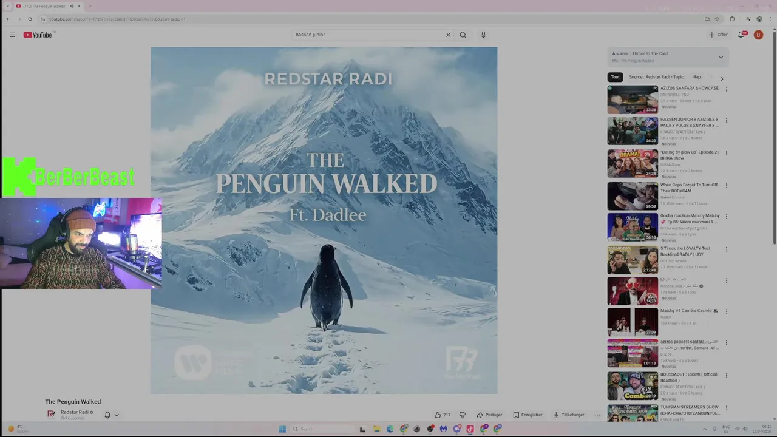Image resolution: width=777 pixels, height=437 pixels.
Task: Click the Créer button
Action: pos(718,35)
